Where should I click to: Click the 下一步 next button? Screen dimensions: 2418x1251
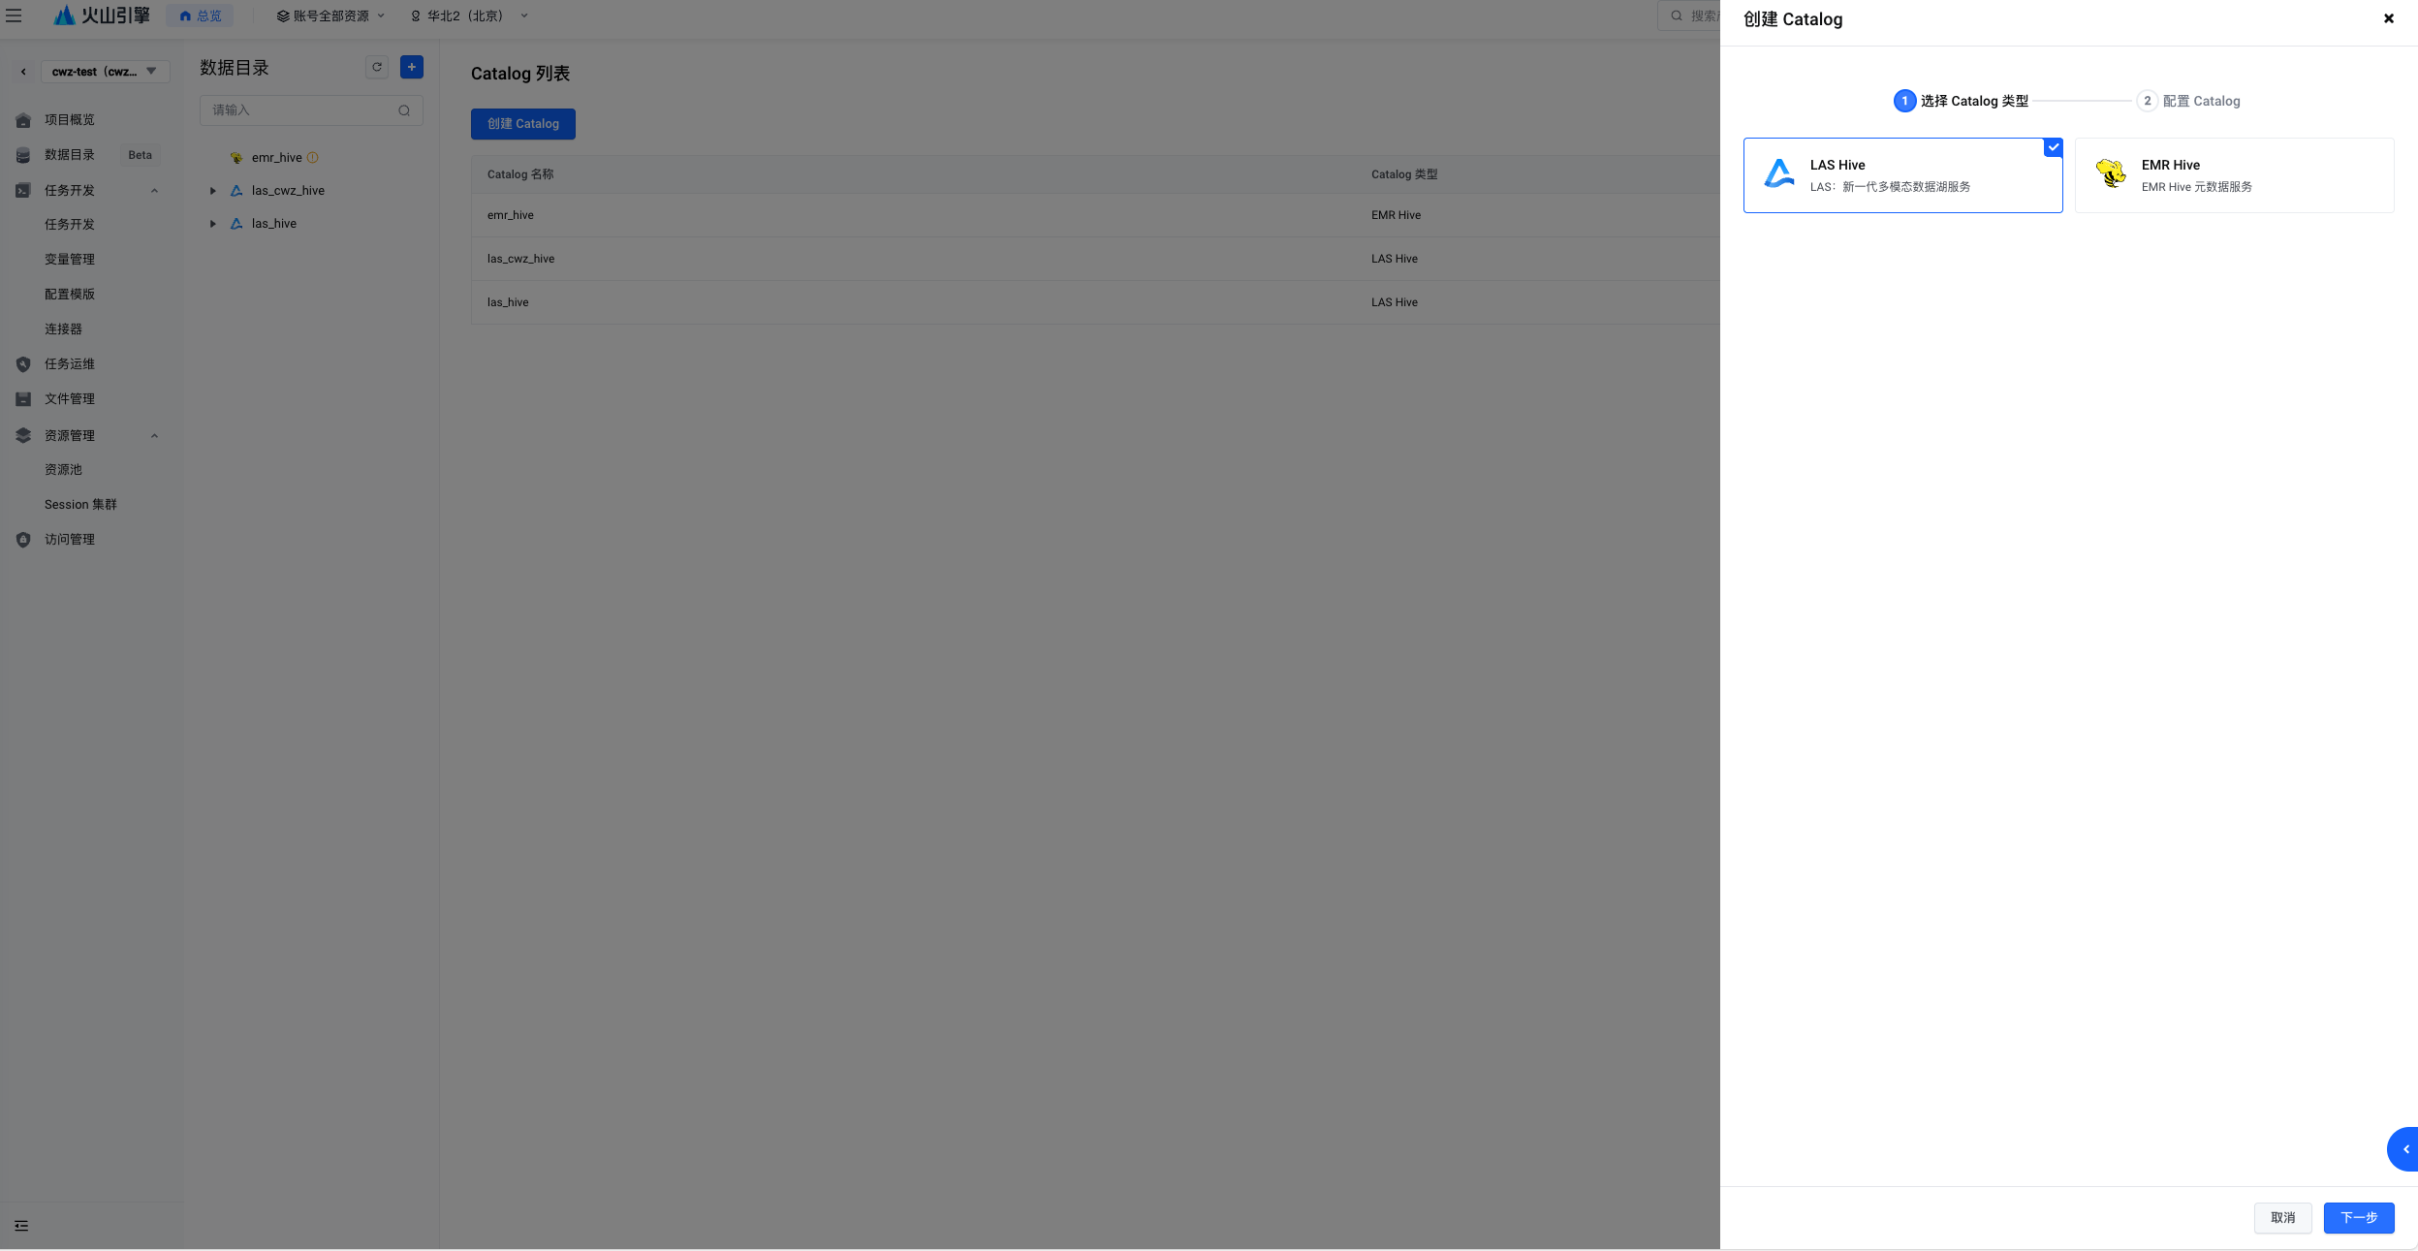[2358, 1218]
